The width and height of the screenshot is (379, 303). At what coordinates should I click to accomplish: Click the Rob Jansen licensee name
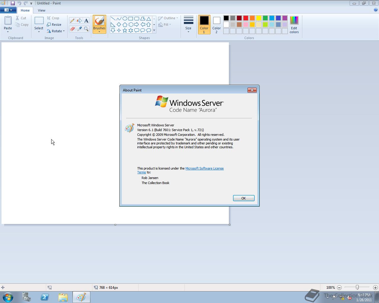(150, 178)
